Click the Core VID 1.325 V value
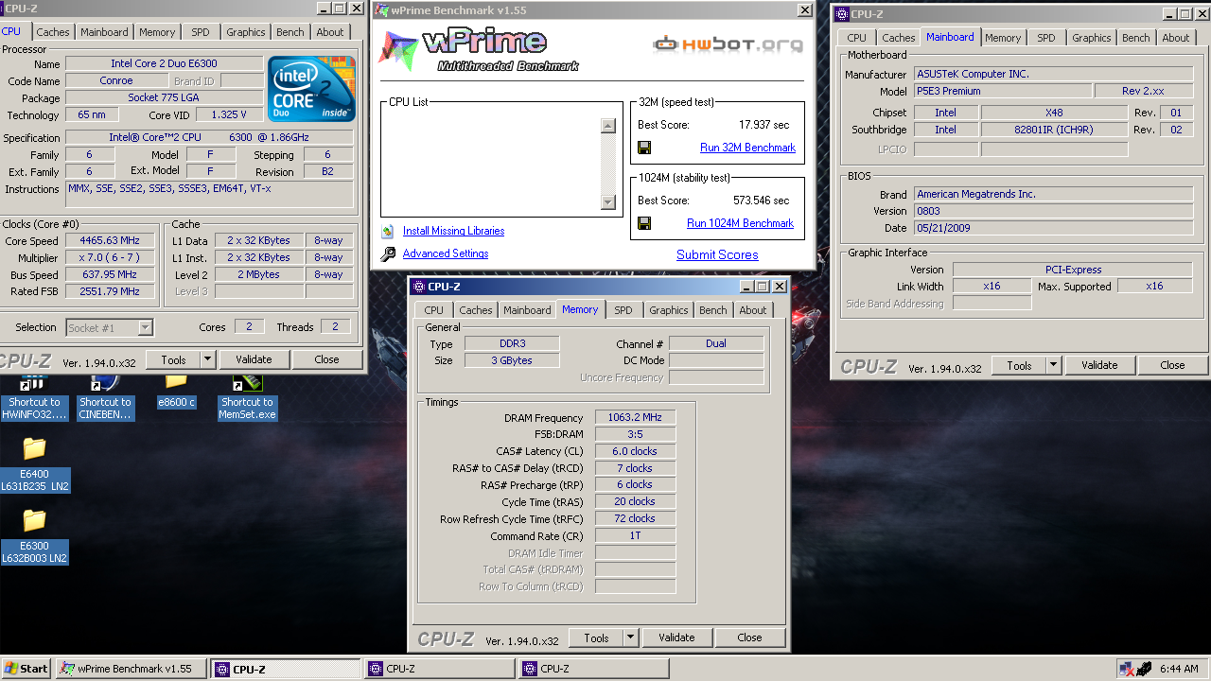The image size is (1211, 681). pyautogui.click(x=230, y=115)
